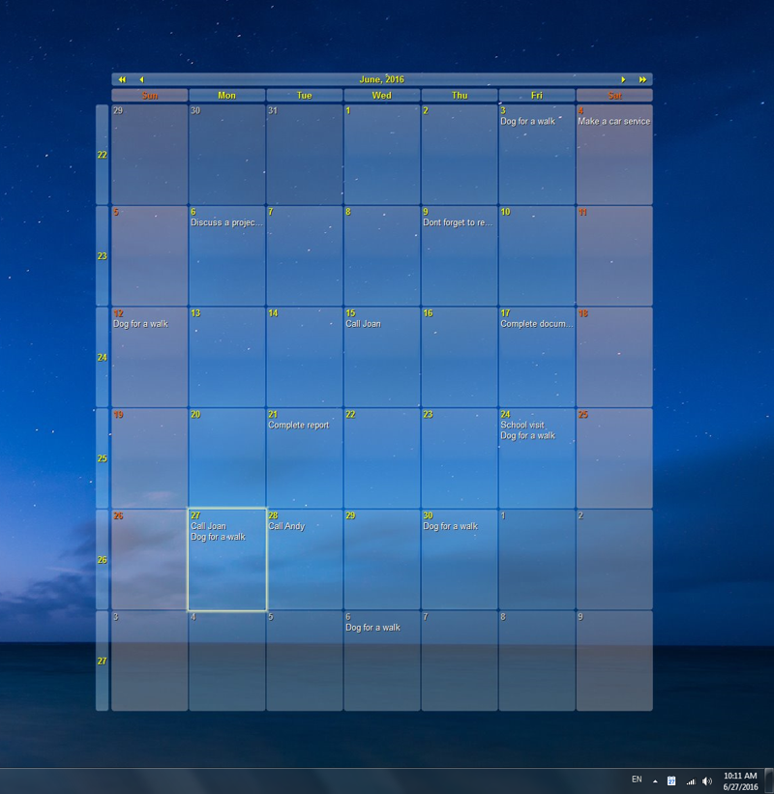Expand hidden icons in the system tray

[655, 780]
